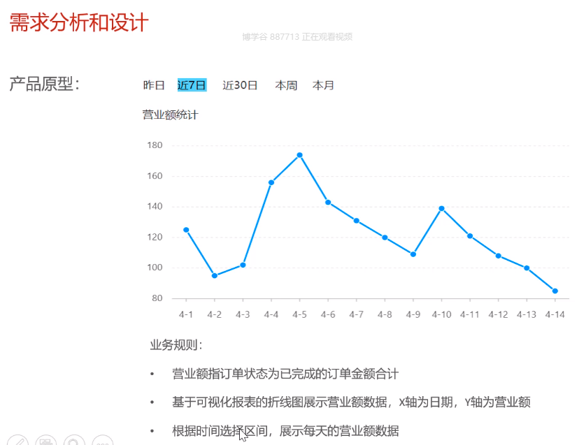
Task: Click the 4-13 data point at 100
Action: point(527,268)
